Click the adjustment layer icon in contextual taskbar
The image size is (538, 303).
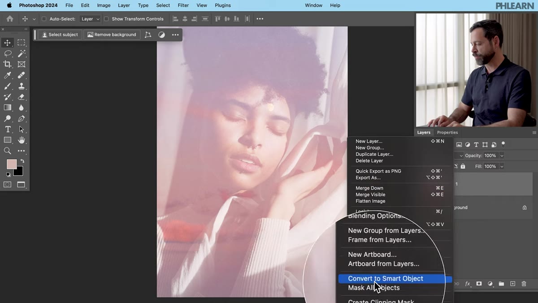coord(161,35)
